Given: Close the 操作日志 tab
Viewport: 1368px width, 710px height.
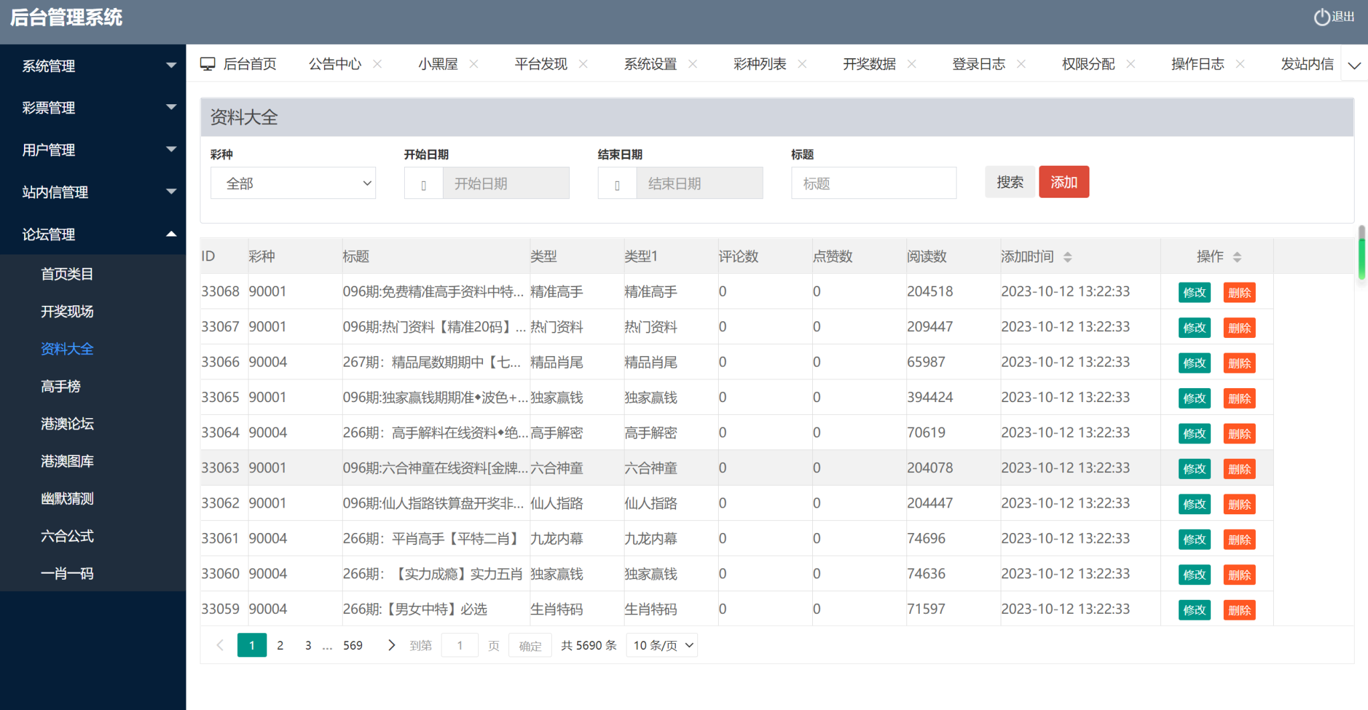Looking at the screenshot, I should 1241,63.
